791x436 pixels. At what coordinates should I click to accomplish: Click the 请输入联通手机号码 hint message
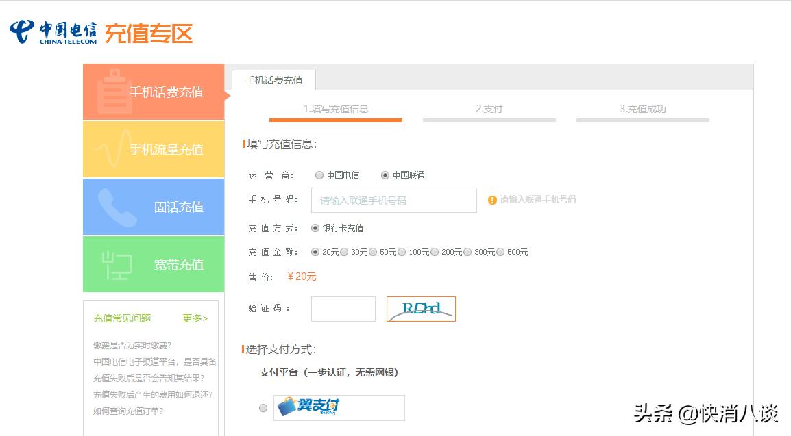click(538, 199)
